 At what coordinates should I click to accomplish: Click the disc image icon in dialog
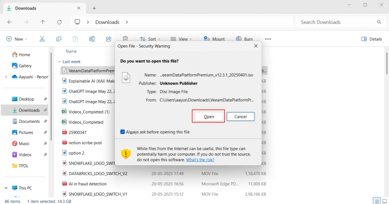click(x=126, y=78)
